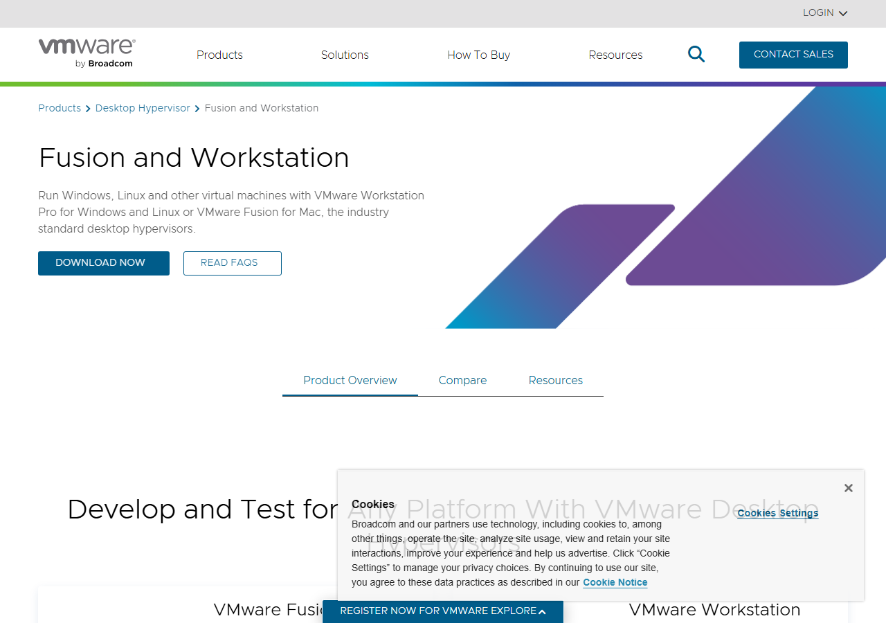886x623 pixels.
Task: Open Cookies Settings link
Action: click(x=778, y=513)
